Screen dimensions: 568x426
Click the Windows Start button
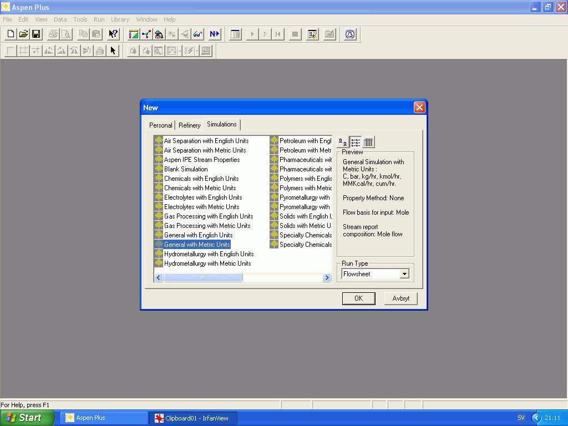pyautogui.click(x=27, y=418)
